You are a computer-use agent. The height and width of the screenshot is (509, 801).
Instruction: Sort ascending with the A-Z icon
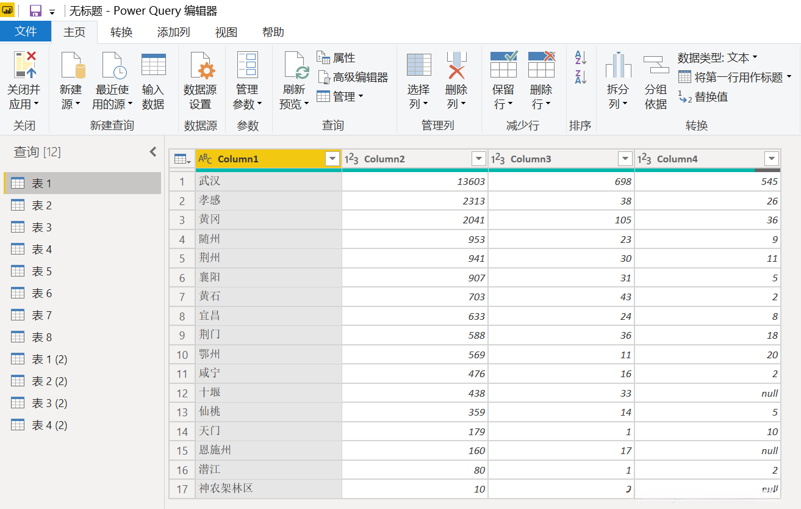tap(580, 58)
